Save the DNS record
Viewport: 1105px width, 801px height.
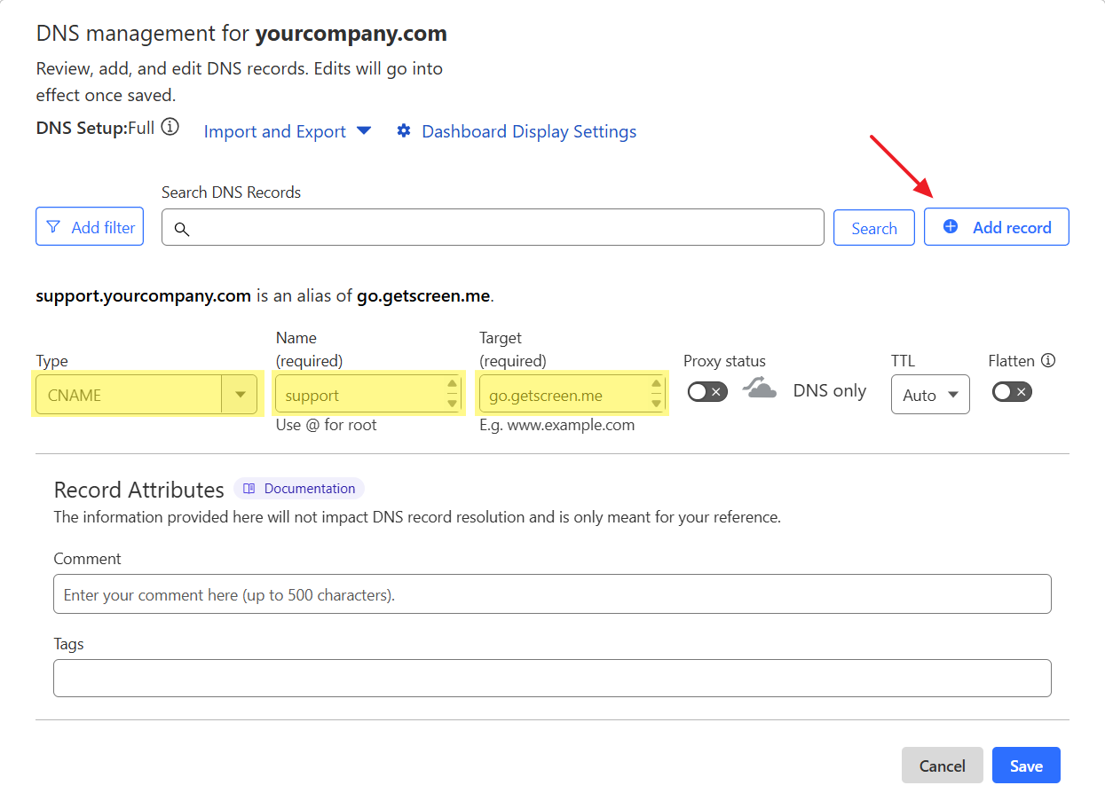1025,766
